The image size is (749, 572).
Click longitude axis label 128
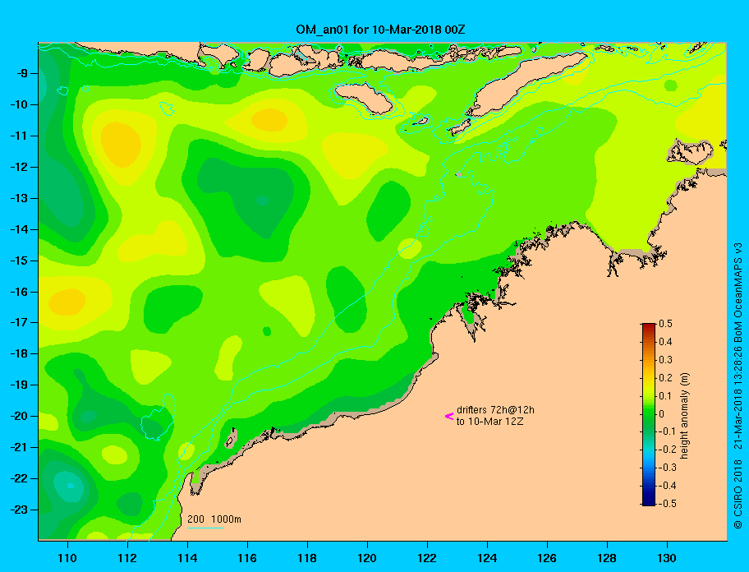607,558
